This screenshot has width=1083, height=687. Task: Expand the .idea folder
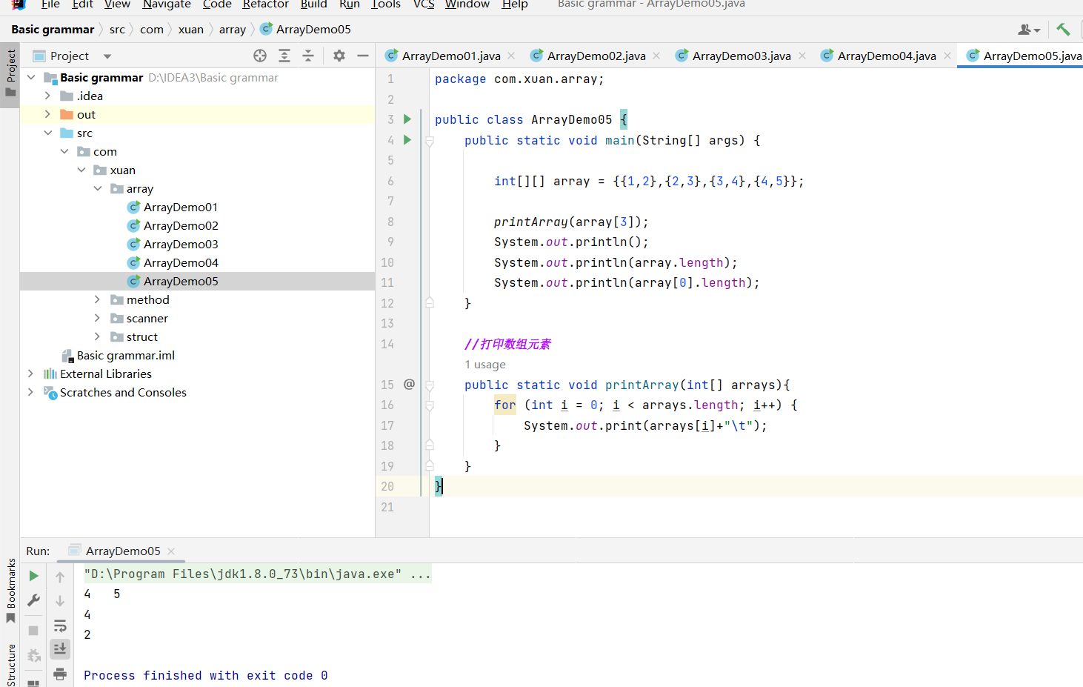click(47, 96)
